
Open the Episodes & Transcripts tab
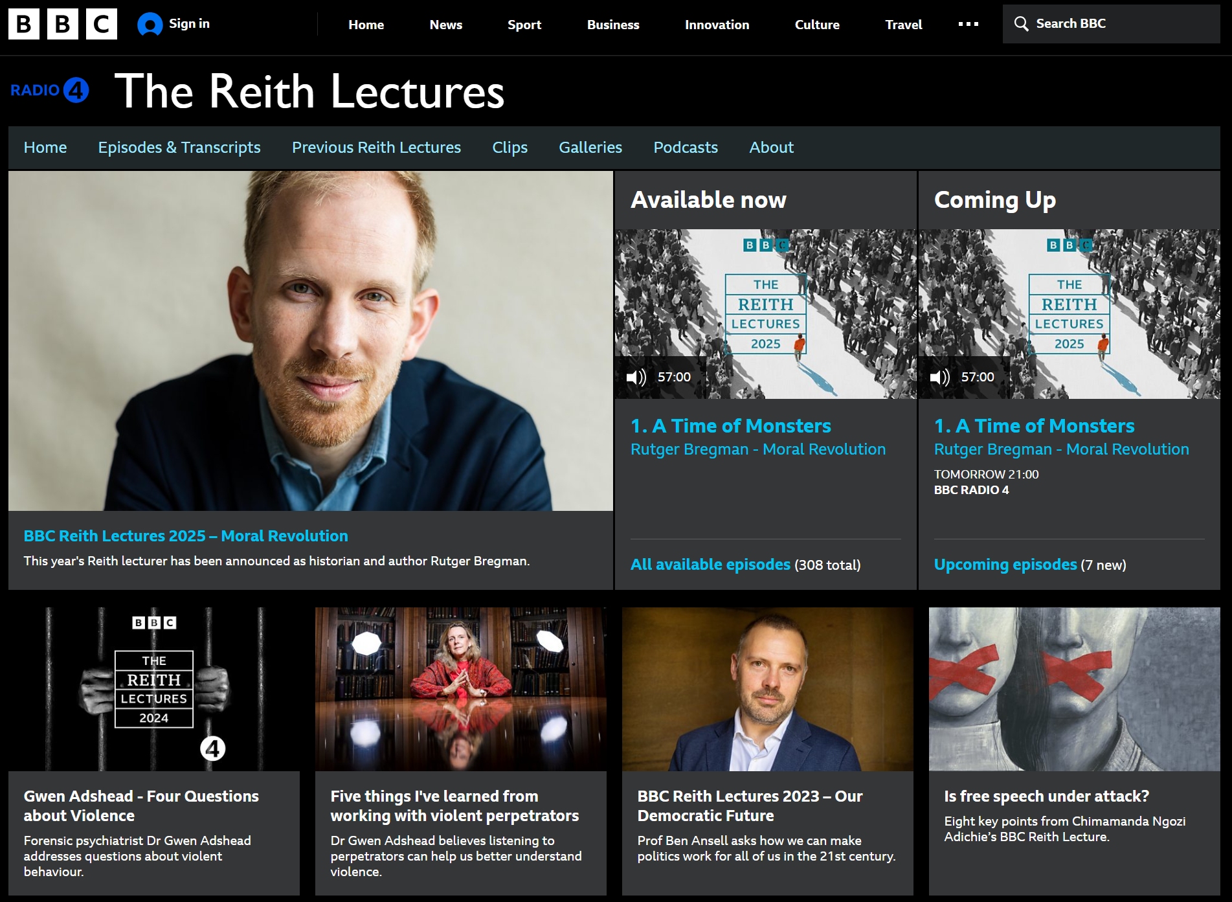point(179,148)
